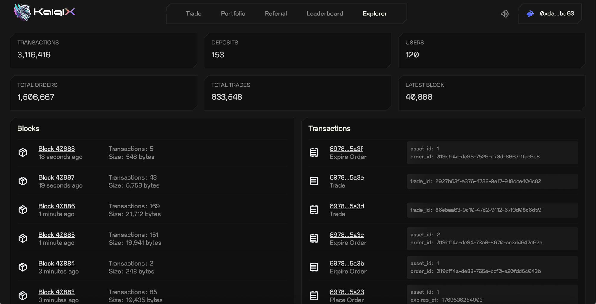The image size is (596, 304).
Task: Open the Trade tab
Action: coord(193,14)
